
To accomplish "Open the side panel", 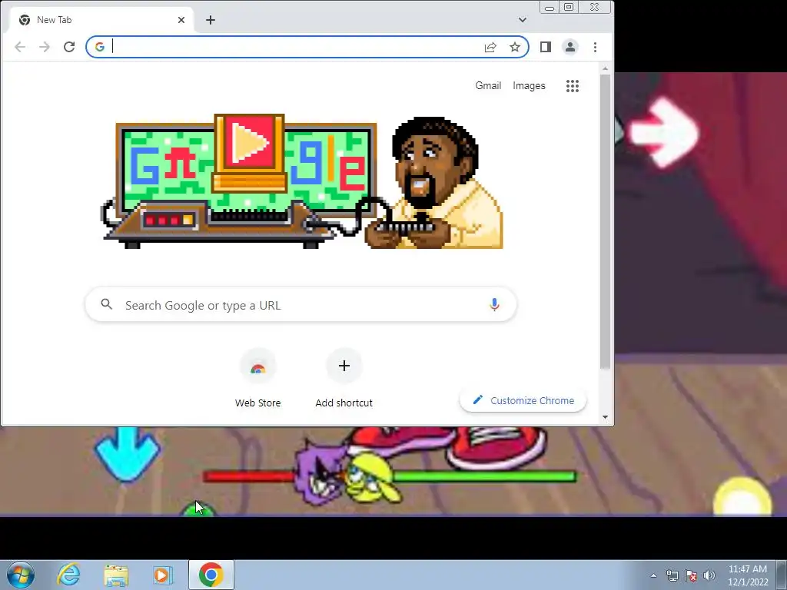I will (546, 47).
